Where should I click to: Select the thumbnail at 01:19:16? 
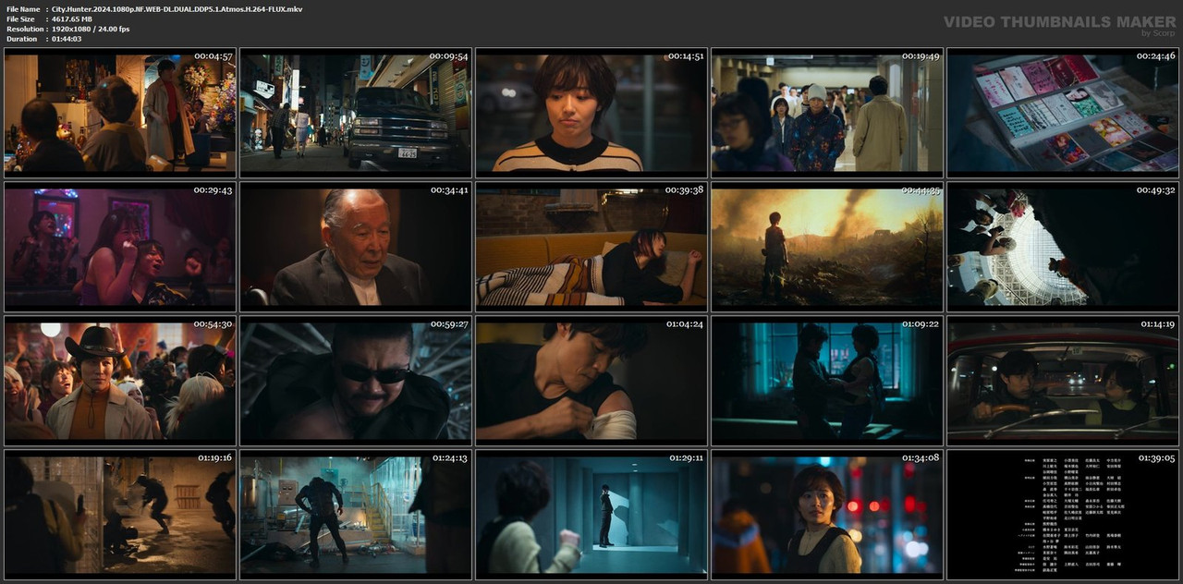click(x=120, y=514)
